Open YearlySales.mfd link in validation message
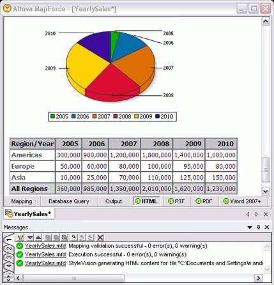This screenshot has height=285, width=274. [x=45, y=246]
